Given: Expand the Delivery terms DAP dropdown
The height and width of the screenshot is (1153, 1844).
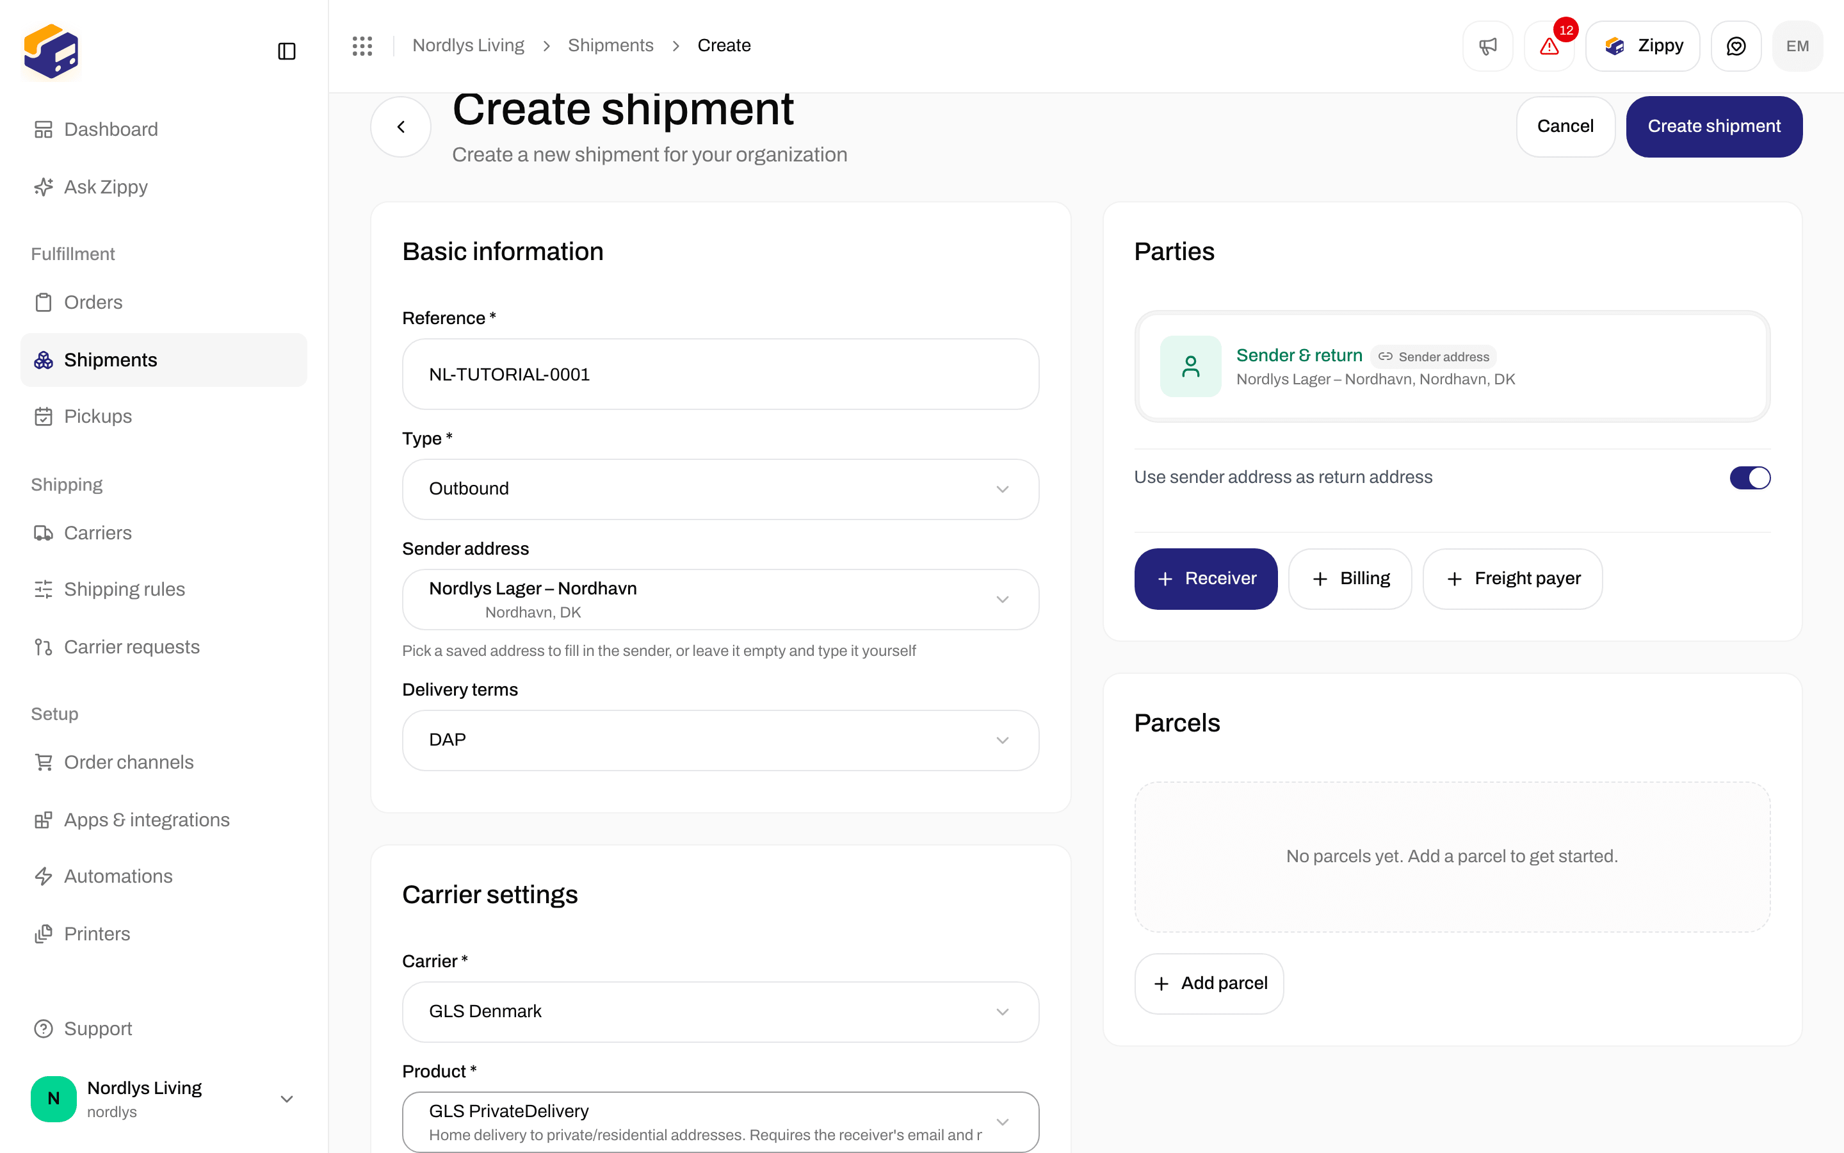Looking at the screenshot, I should [720, 740].
